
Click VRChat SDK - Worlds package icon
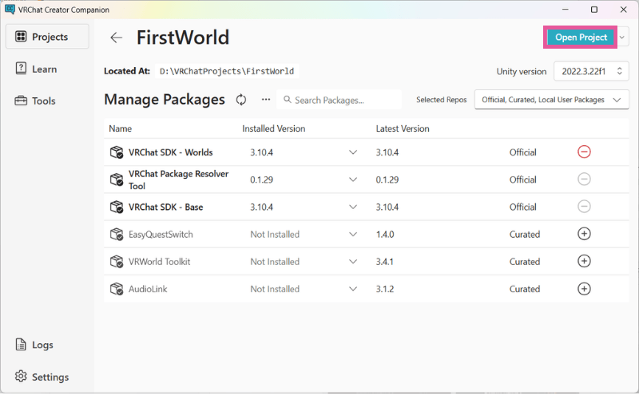[x=117, y=152]
